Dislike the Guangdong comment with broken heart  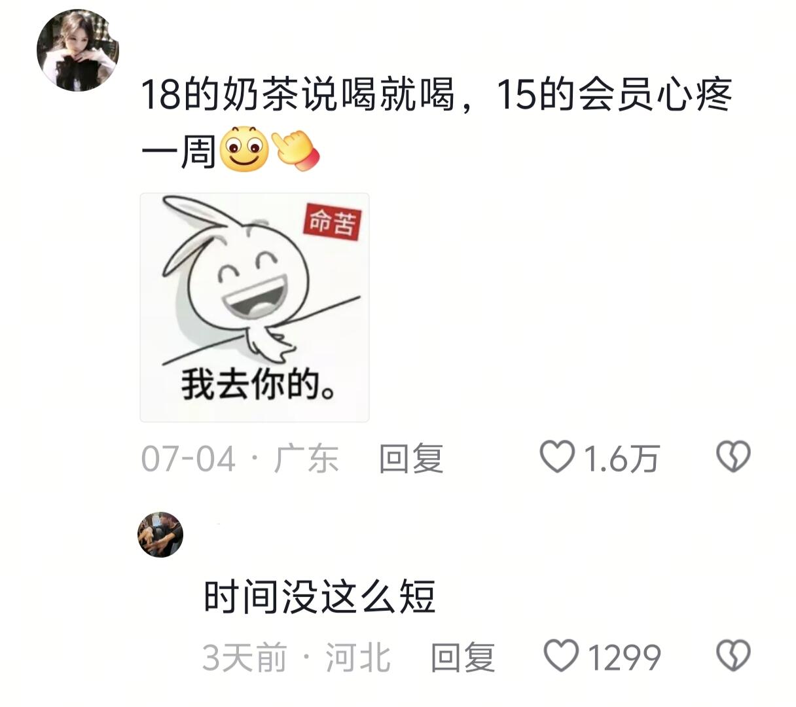click(x=733, y=457)
